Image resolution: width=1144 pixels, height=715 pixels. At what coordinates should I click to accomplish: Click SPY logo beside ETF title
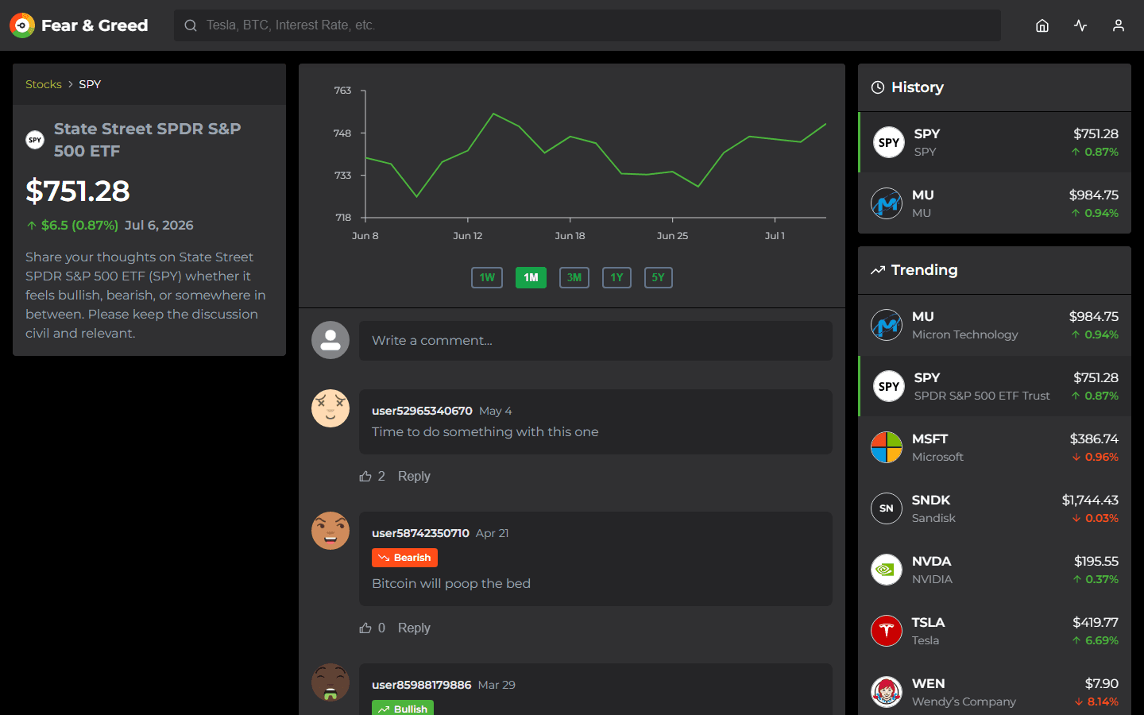point(35,140)
